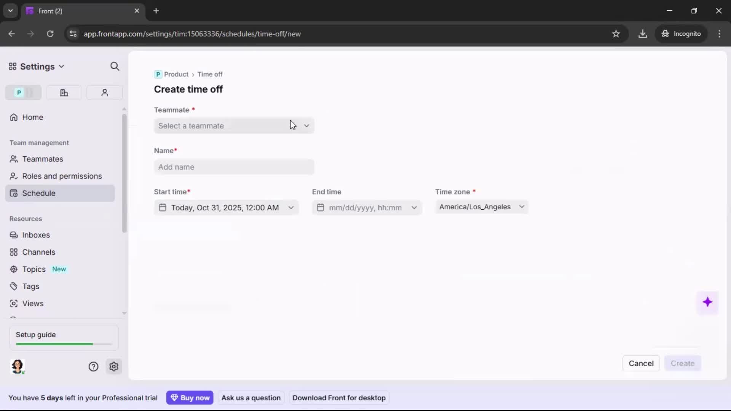Open settings search with the magnifier icon
The height and width of the screenshot is (411, 731).
115,66
